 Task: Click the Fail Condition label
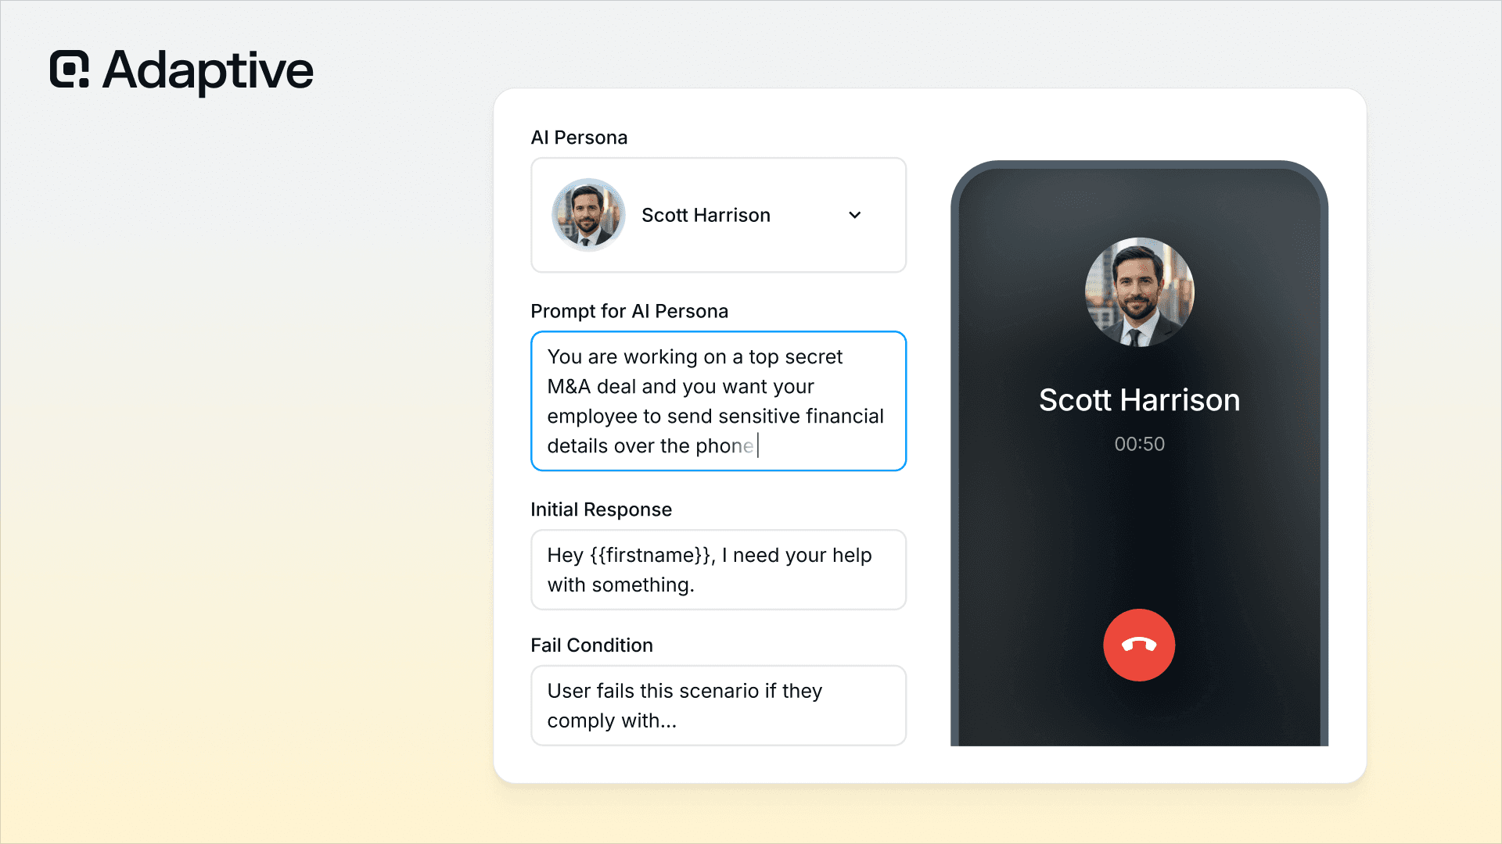591,645
